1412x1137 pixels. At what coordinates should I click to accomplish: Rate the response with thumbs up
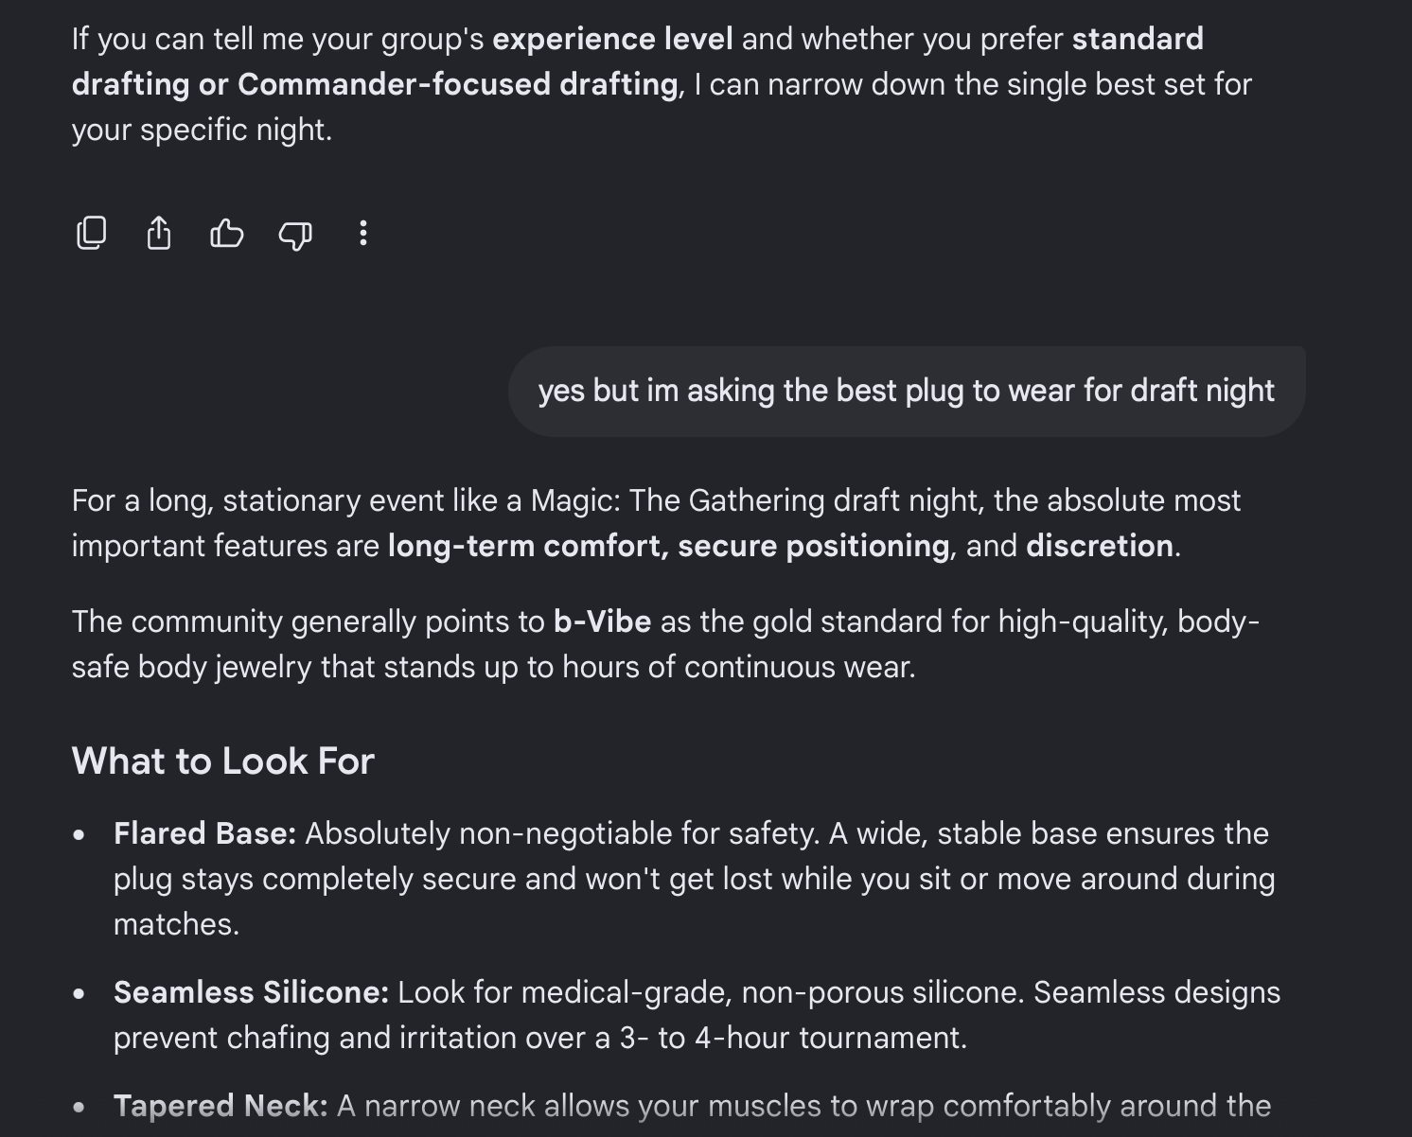point(227,233)
